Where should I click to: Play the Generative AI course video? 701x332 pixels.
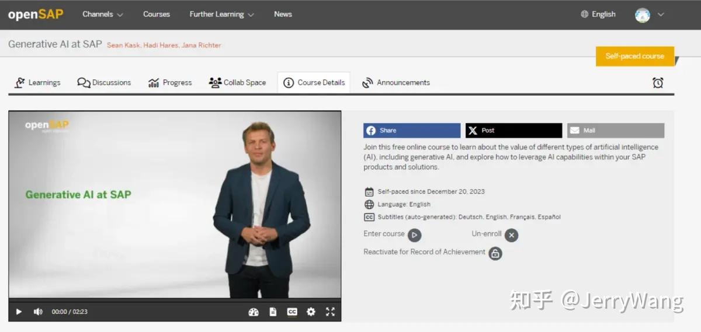pyautogui.click(x=19, y=312)
